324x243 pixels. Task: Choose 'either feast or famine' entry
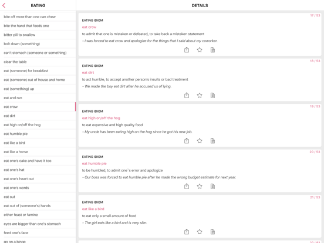click(38, 215)
